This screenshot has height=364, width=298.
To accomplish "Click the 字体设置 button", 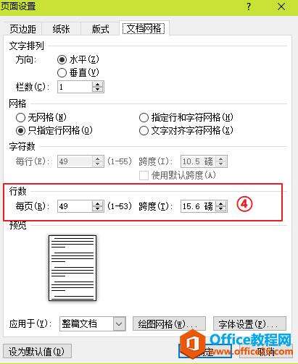I will pyautogui.click(x=249, y=323).
